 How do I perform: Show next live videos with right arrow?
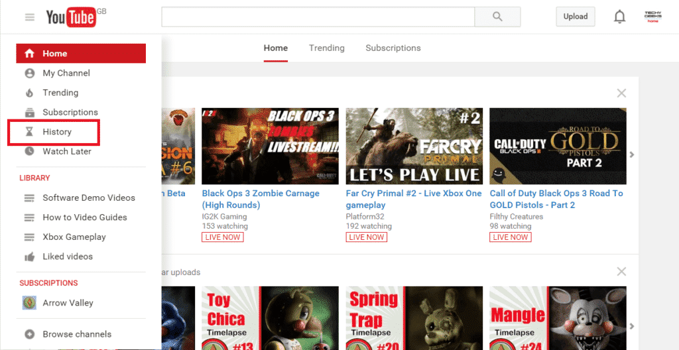(x=632, y=154)
